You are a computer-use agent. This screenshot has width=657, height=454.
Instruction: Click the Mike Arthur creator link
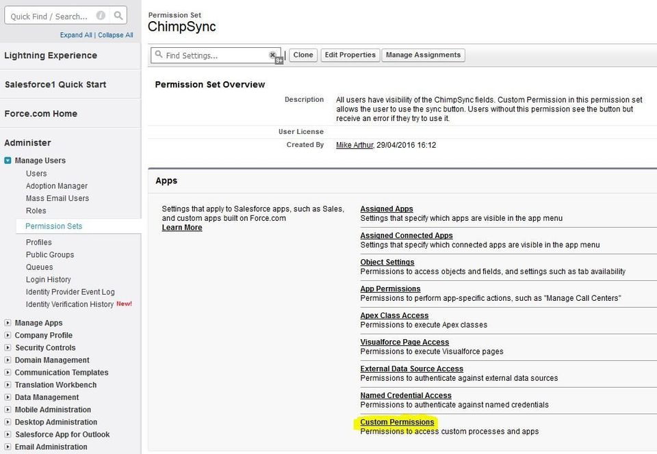(x=355, y=145)
